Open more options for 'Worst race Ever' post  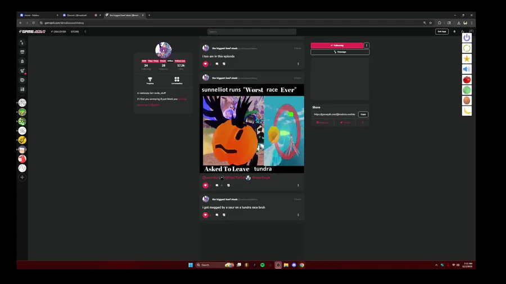(x=298, y=185)
